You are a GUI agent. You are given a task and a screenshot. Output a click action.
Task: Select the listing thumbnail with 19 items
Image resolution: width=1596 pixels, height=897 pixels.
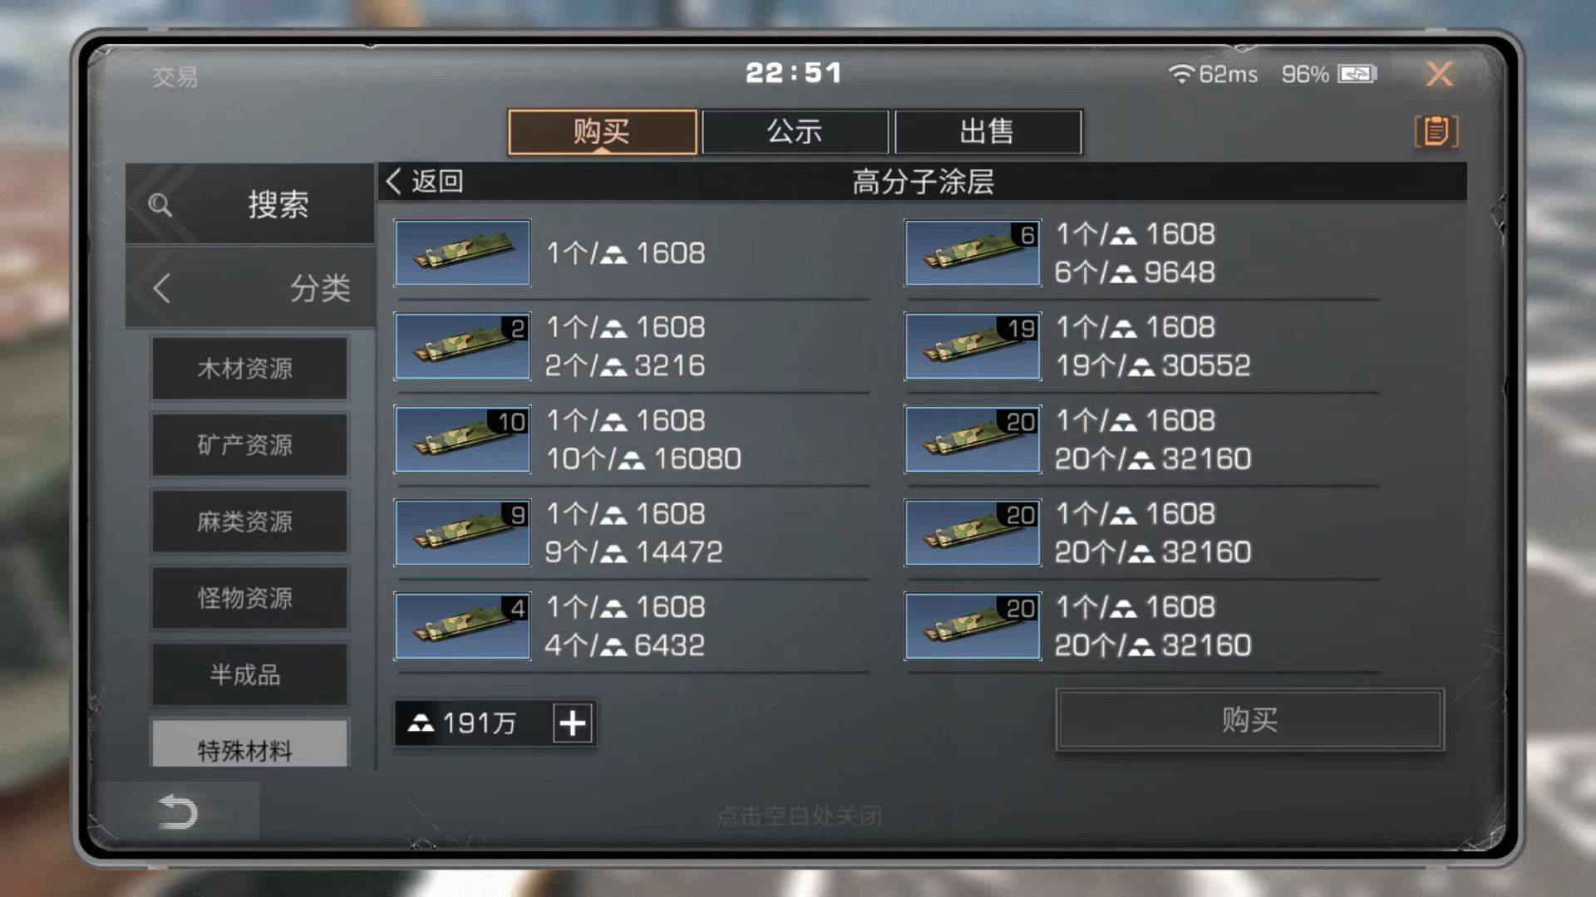click(x=973, y=346)
